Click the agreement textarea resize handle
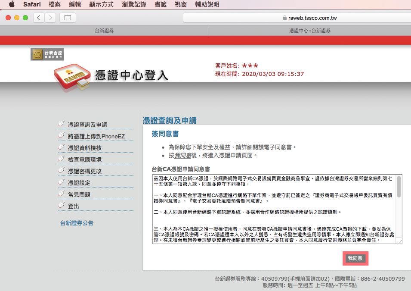Screen dimensions: 411x291 pos(400,241)
